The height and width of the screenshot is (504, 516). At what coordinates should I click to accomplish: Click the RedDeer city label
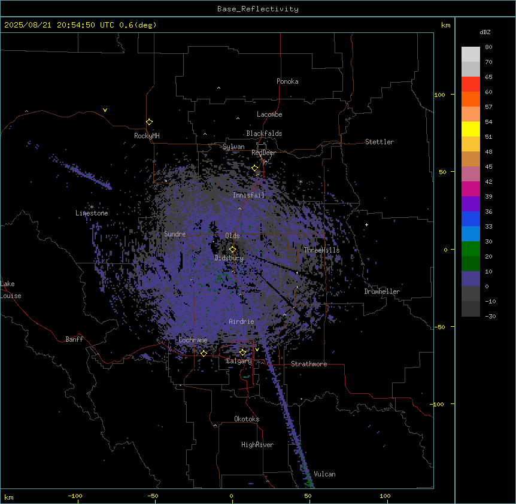pyautogui.click(x=263, y=153)
